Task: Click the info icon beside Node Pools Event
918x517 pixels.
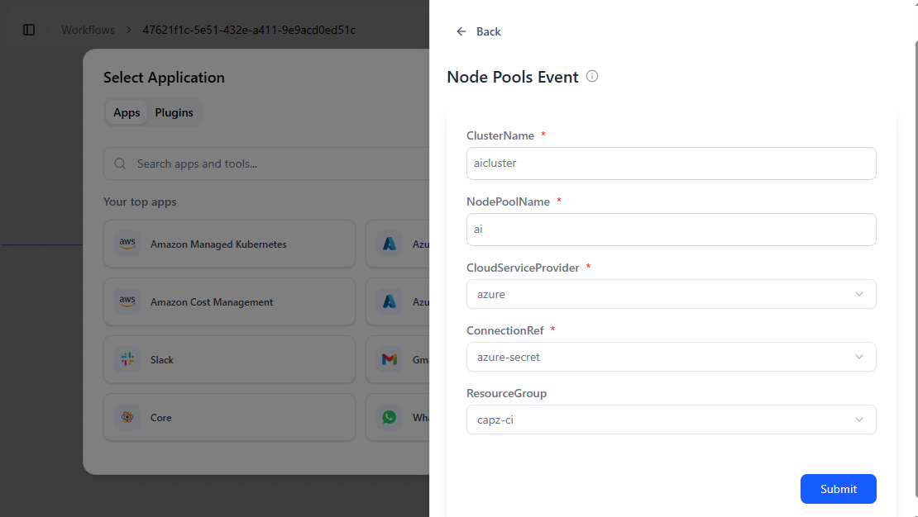Action: [x=592, y=76]
